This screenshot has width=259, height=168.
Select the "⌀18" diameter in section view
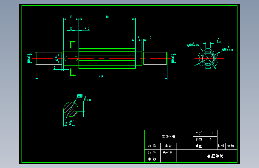coord(80,96)
